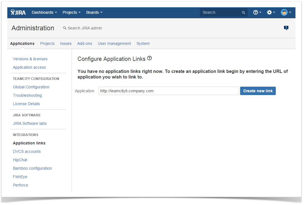Click help icon beside Configure Application Links
Viewport: 305px width, 205px height.
149,58
